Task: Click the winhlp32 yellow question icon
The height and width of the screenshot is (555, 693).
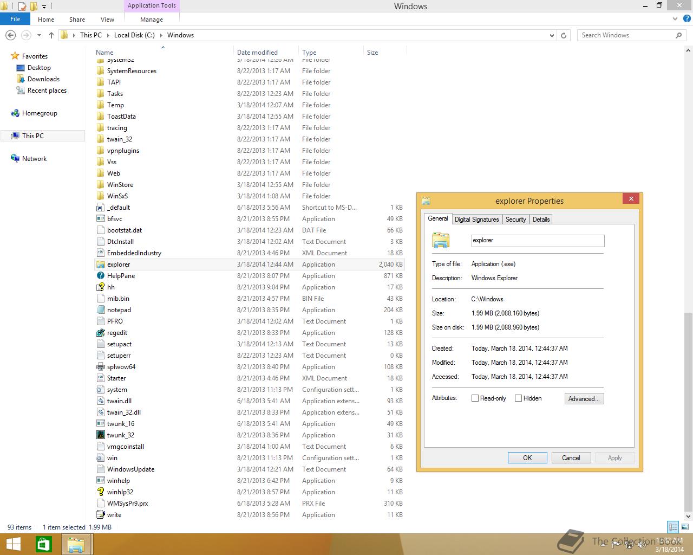Action: [100, 492]
